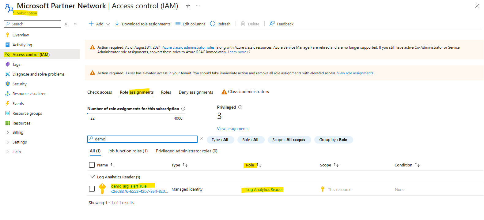The image size is (484, 220).
Task: Switch to Role assignments tab
Action: click(x=137, y=92)
